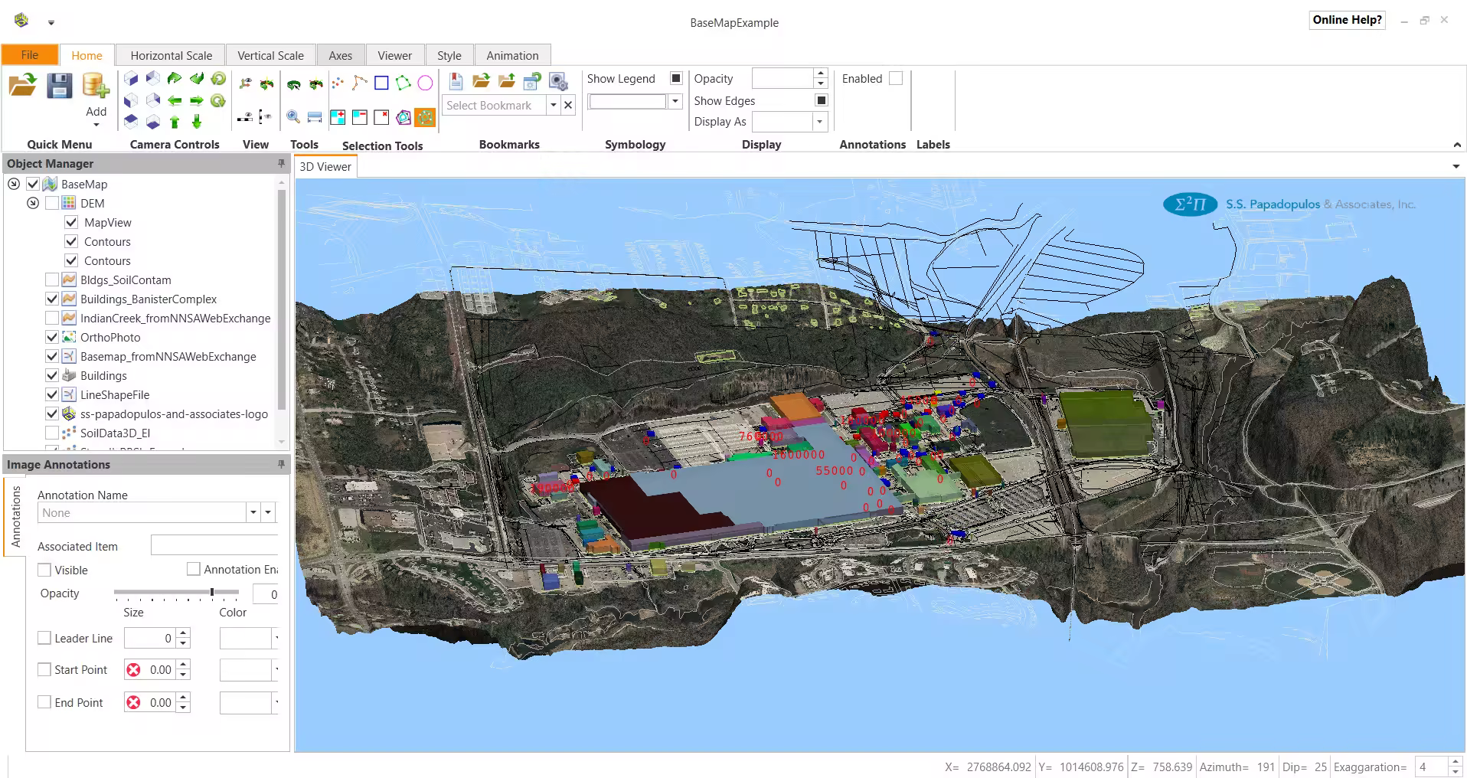Uncheck the OrthoPhoto layer checkbox

click(x=52, y=337)
